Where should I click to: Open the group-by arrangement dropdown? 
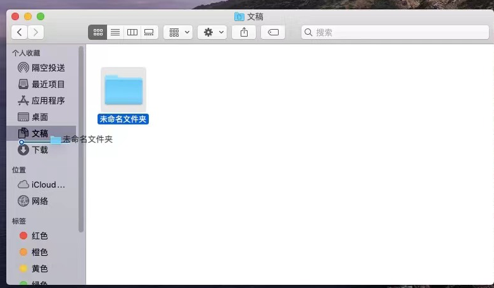pos(178,32)
